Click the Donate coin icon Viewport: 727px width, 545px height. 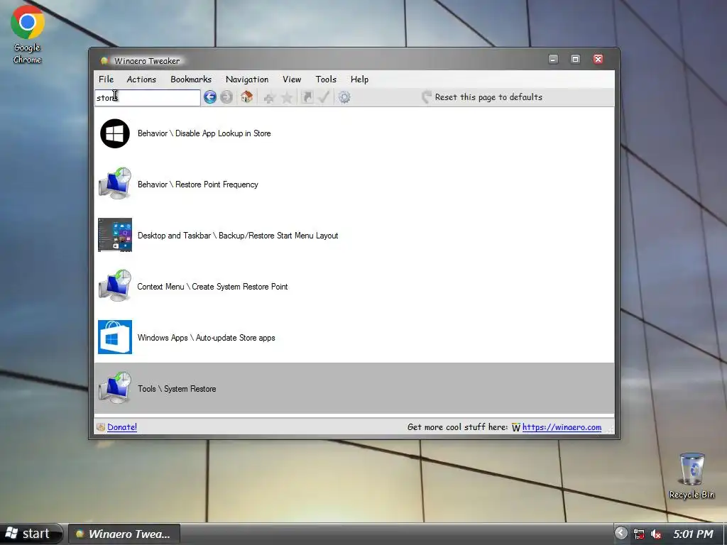(x=101, y=427)
